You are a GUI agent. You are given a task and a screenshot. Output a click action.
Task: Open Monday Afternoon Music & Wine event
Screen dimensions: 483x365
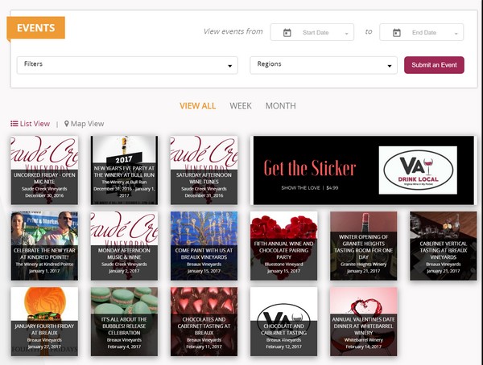point(124,245)
